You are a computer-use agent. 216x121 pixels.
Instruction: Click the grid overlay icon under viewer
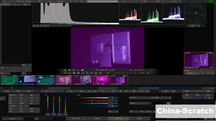pyautogui.click(x=148, y=73)
